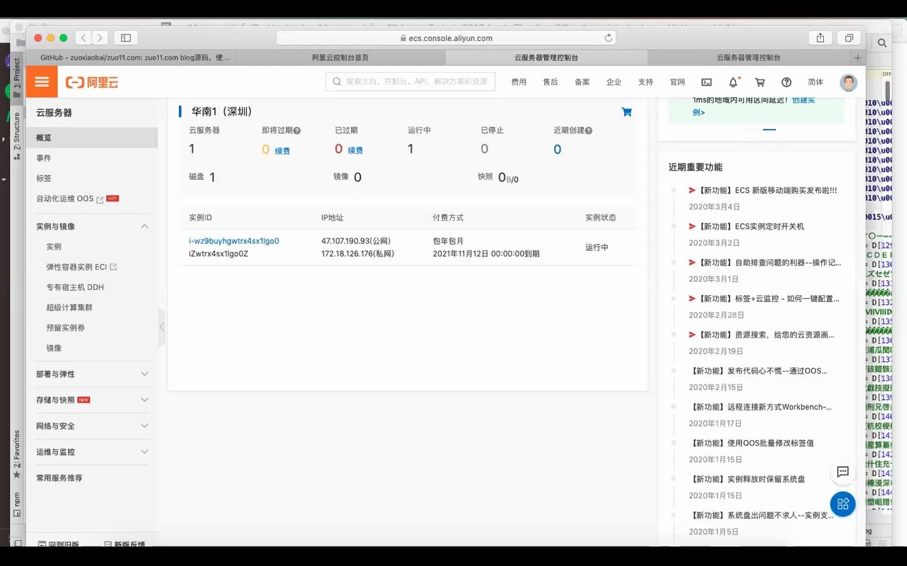Open the user avatar menu
The image size is (907, 566).
click(x=848, y=82)
